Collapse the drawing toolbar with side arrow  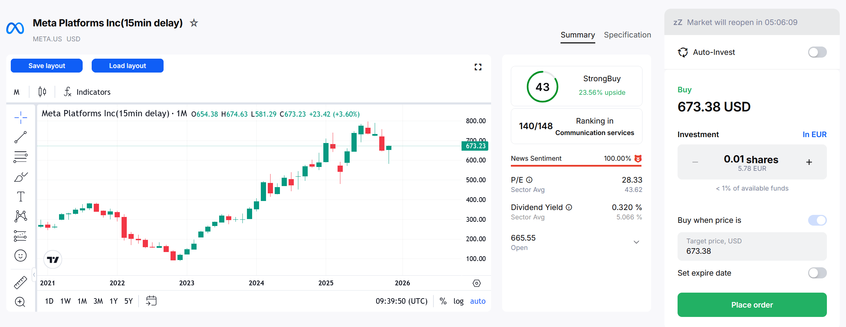(x=34, y=275)
